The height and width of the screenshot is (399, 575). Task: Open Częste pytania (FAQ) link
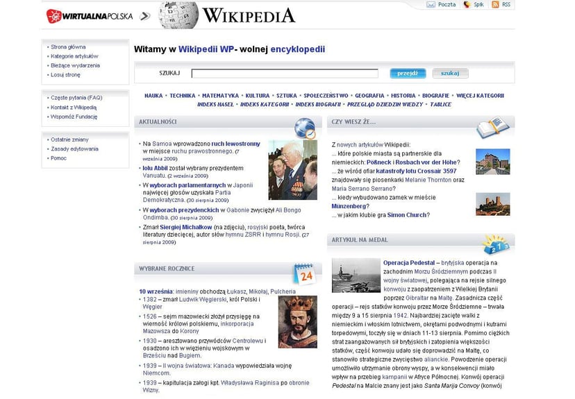click(x=76, y=98)
